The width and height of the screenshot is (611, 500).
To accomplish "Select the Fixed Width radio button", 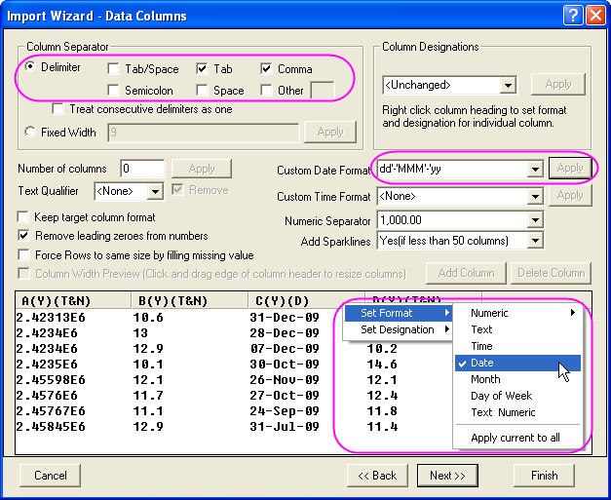I will 31,132.
